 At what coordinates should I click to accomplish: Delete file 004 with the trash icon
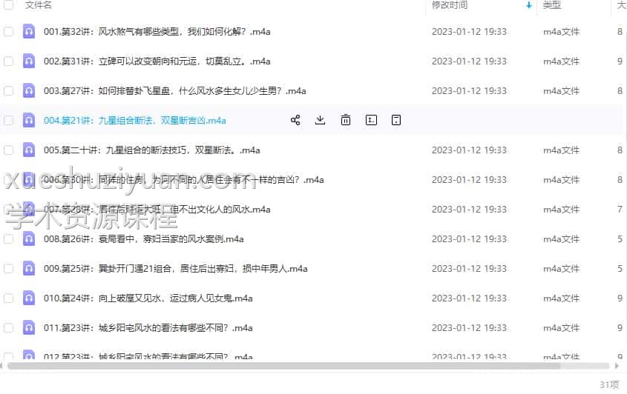click(346, 120)
